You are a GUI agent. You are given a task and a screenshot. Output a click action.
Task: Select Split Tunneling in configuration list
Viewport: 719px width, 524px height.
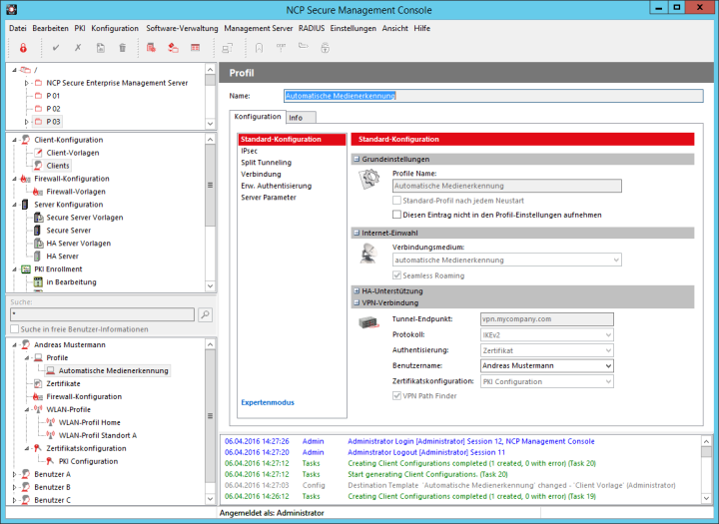point(266,162)
